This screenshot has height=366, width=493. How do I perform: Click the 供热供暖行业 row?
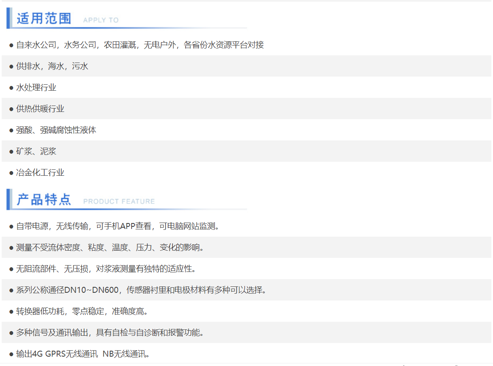point(40,109)
